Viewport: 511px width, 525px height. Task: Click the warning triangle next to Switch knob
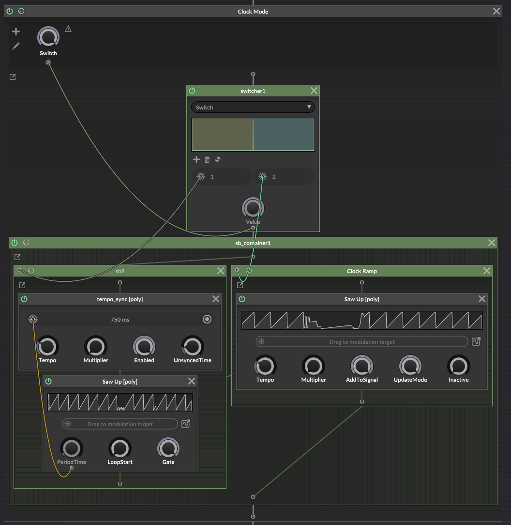[x=68, y=29]
